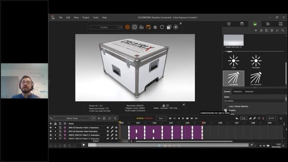Screen dimensions: 288x162
Task: Click the search icon in Scenes palette
Action: tap(283, 31)
